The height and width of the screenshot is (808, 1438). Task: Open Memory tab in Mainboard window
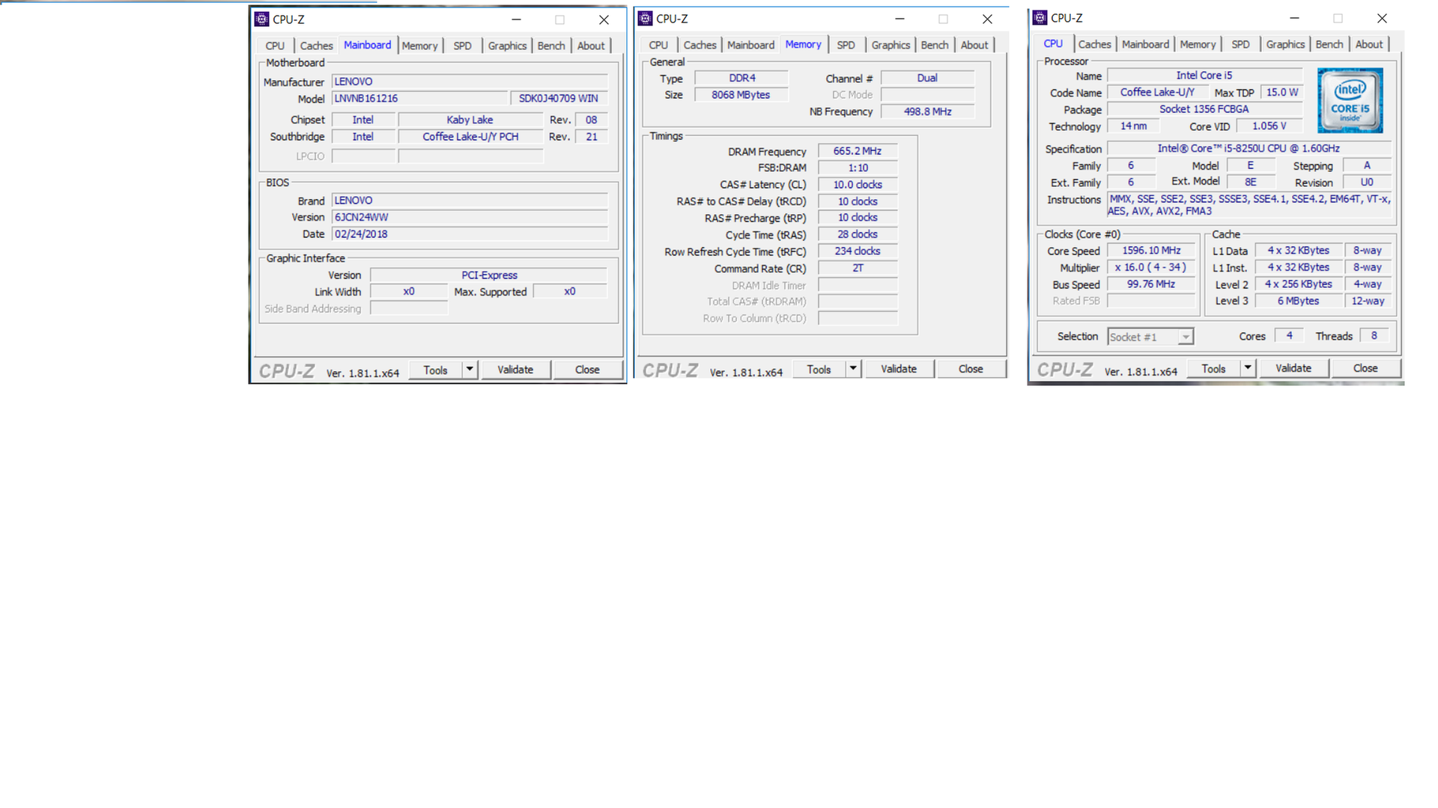click(x=419, y=46)
